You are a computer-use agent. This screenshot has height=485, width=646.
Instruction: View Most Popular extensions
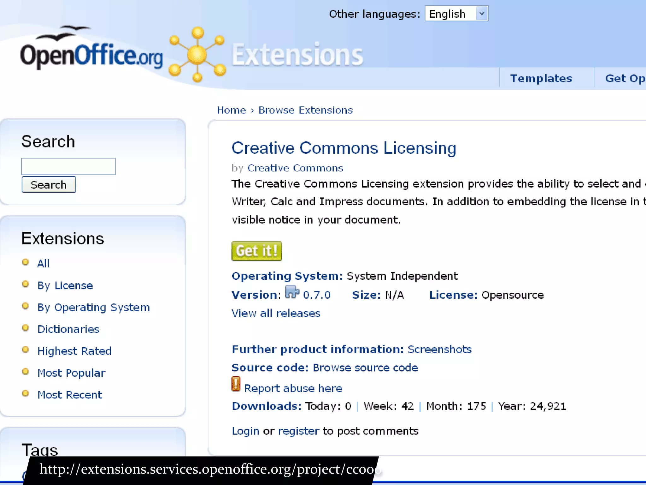[x=71, y=373]
